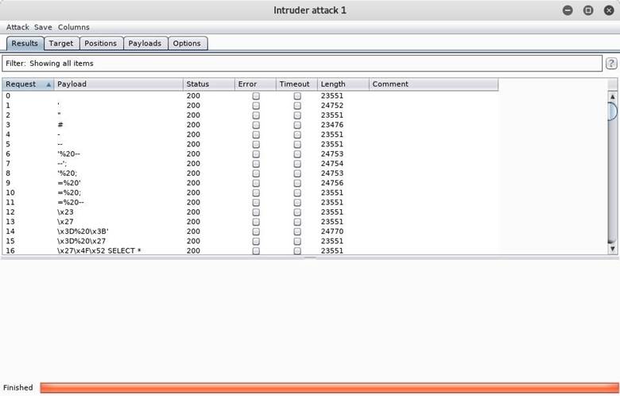This screenshot has height=396, width=620.
Task: Toggle Error checkbox for request 14
Action: click(x=256, y=231)
